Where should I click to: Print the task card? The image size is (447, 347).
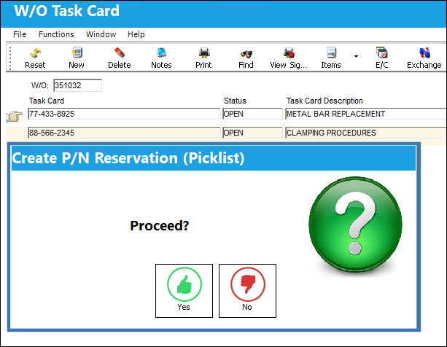203,58
